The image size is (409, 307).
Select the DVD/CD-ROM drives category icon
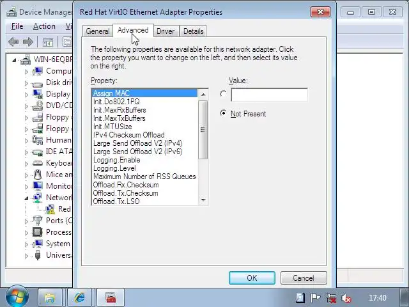click(38, 106)
